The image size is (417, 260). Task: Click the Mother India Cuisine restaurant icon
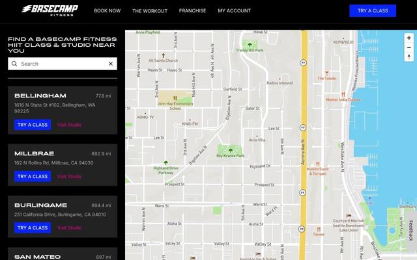[x=343, y=94]
